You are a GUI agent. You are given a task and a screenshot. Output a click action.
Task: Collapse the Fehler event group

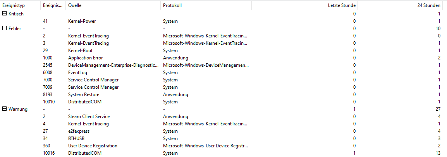[4, 29]
